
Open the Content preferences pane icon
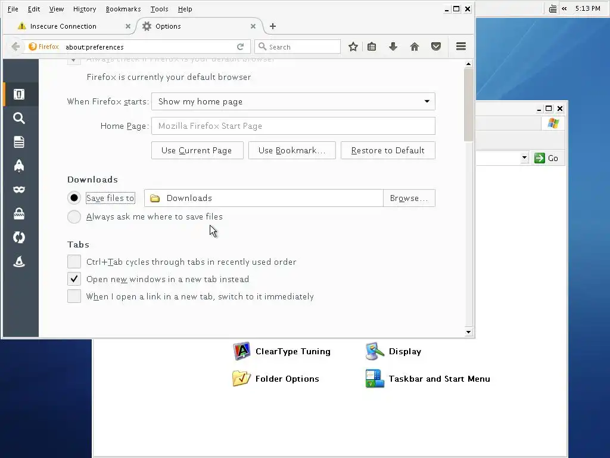point(19,142)
